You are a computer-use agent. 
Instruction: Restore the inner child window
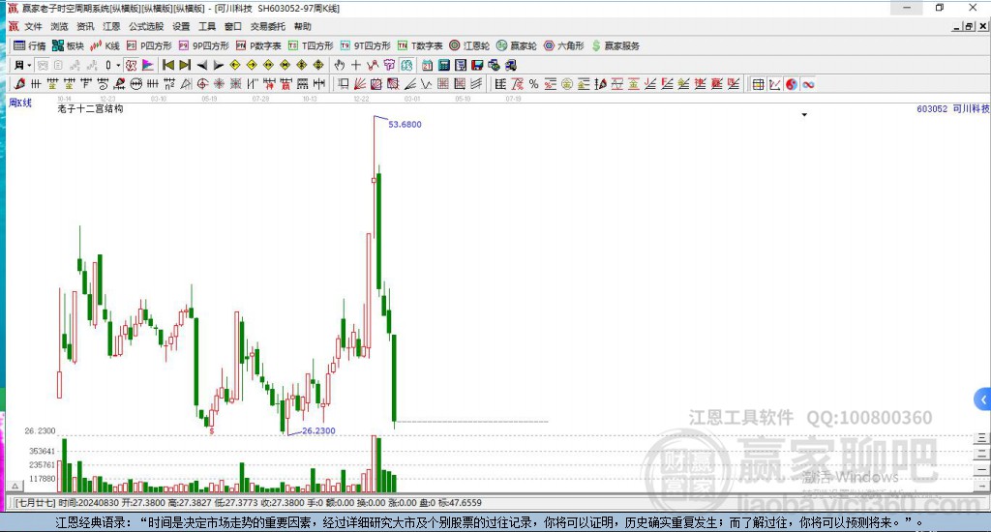click(x=969, y=26)
